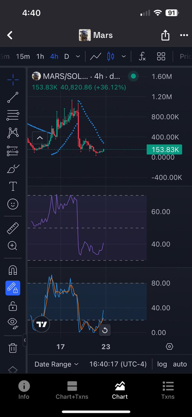Delete drawings with the trash icon
192x417 pixels.
point(13,347)
